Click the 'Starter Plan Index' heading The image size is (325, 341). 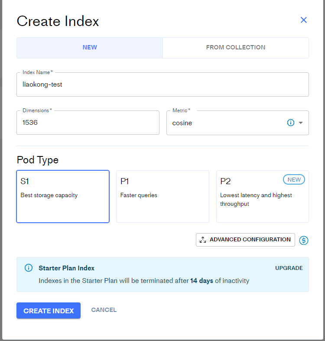tap(66, 268)
